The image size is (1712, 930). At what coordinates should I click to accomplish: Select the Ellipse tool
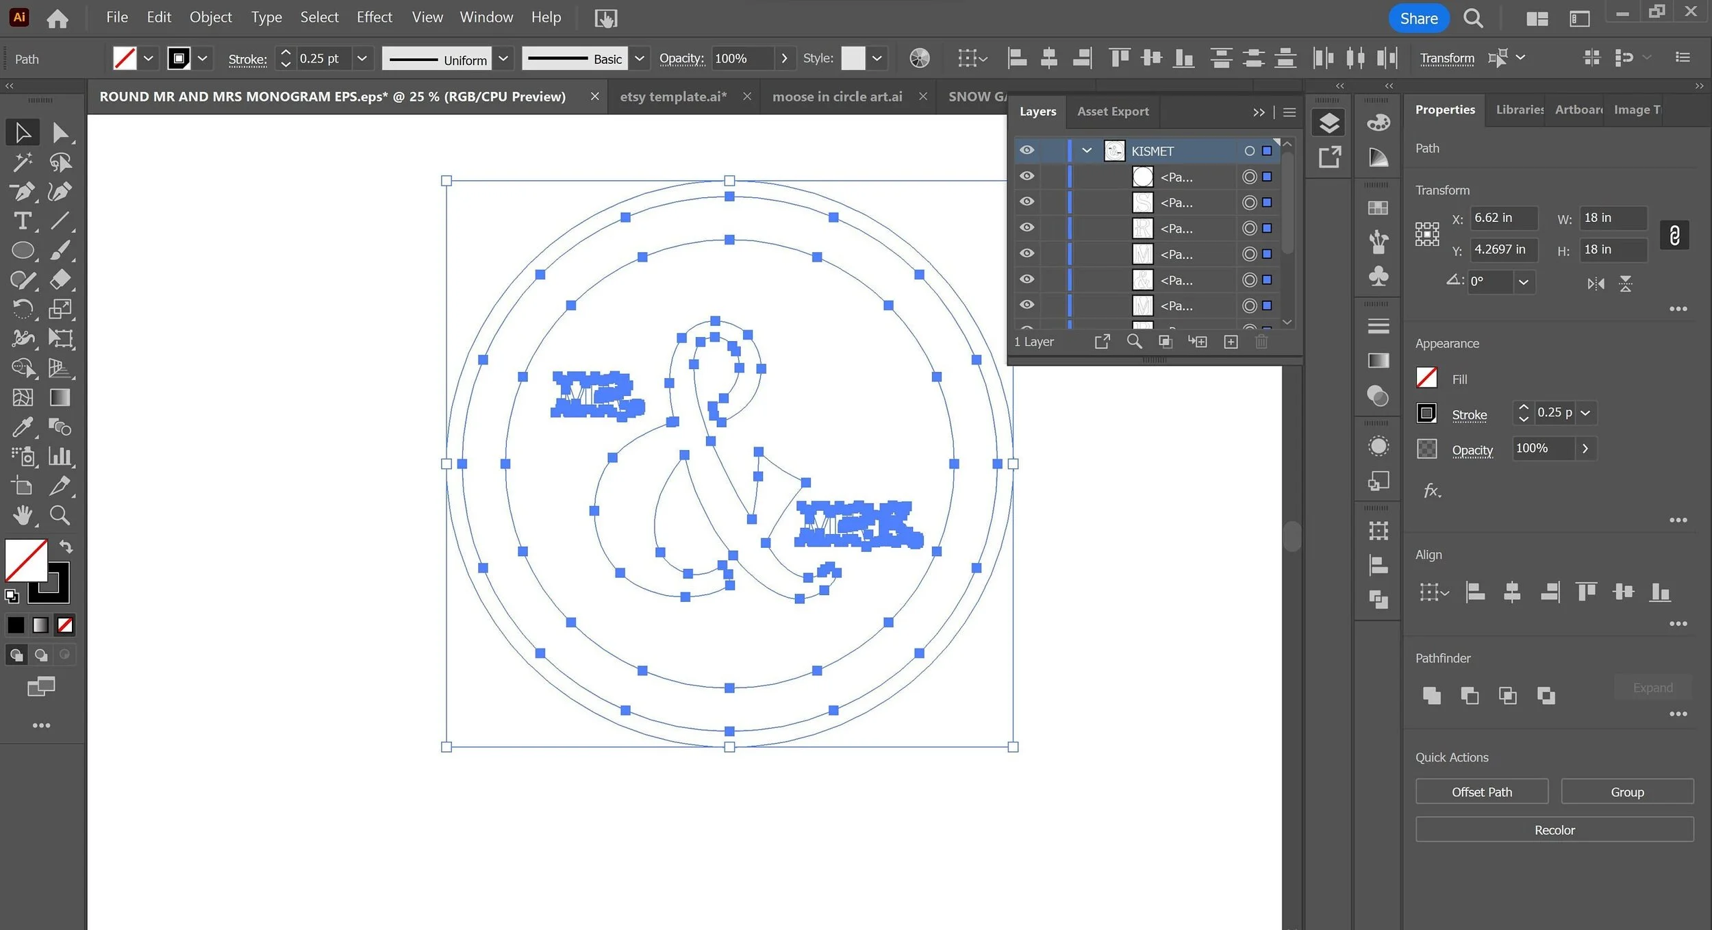point(22,251)
